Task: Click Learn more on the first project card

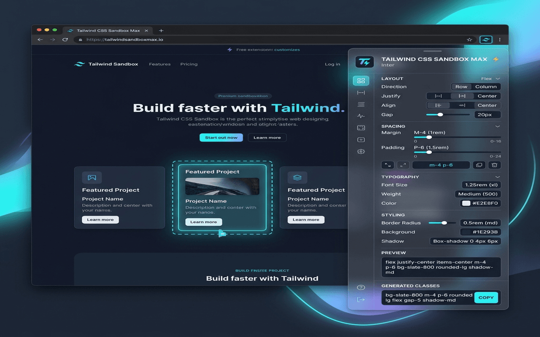Action: click(100, 219)
